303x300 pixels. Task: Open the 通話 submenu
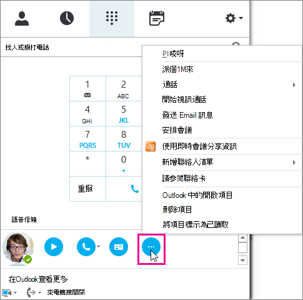tap(222, 85)
